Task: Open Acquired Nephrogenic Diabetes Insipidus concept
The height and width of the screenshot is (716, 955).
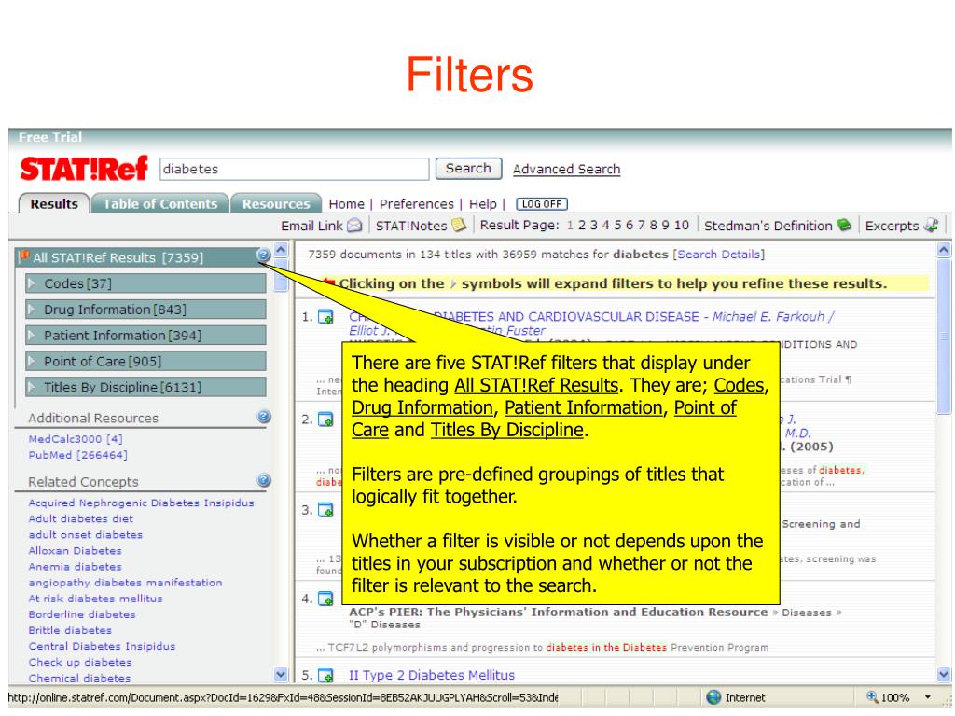Action: (142, 503)
